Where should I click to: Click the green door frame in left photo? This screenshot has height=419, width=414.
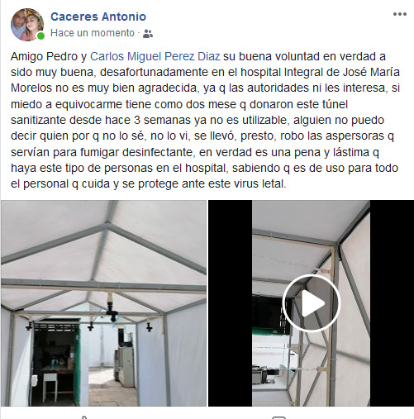(x=77, y=358)
